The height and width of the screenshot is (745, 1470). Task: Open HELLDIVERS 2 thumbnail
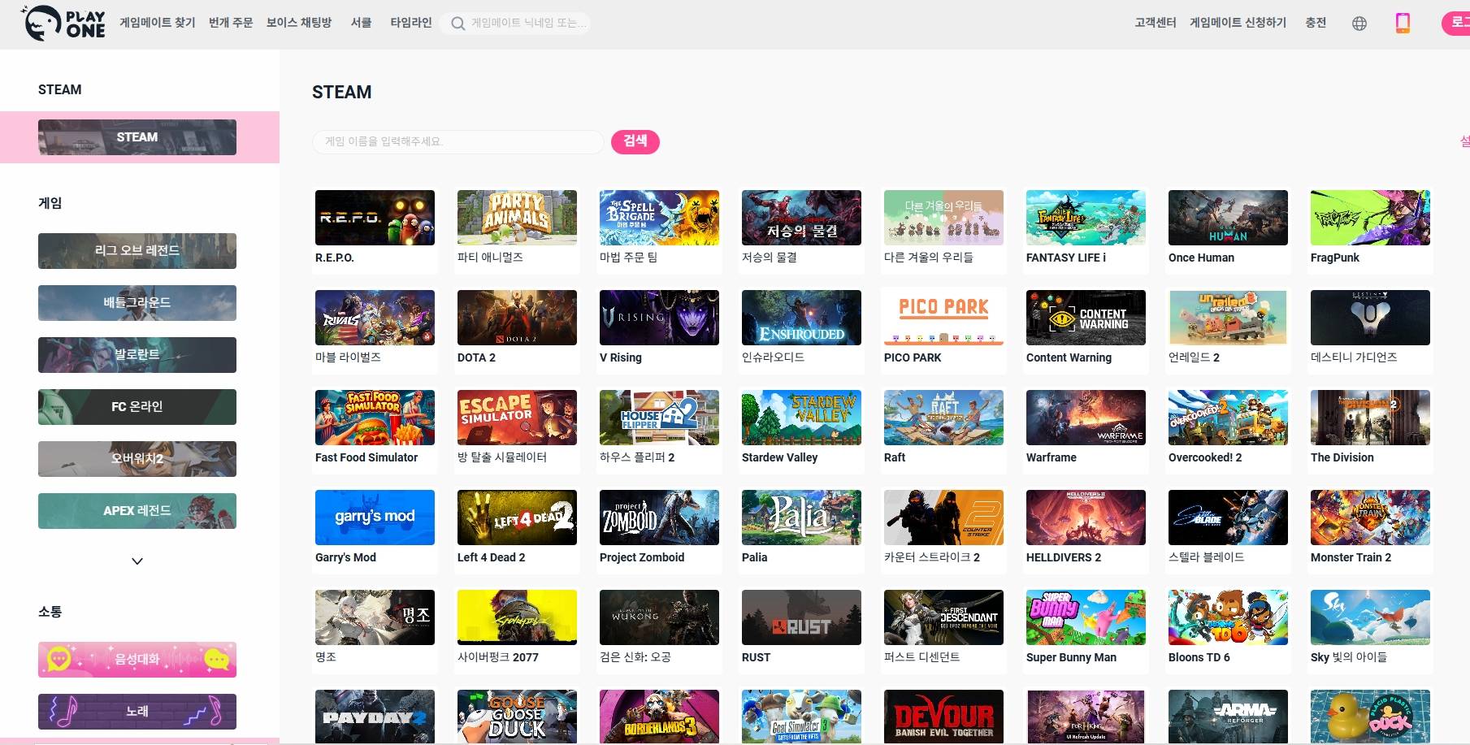[x=1086, y=518]
